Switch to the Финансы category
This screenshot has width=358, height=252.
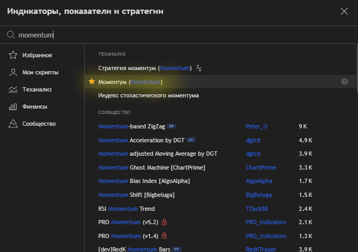(34, 106)
